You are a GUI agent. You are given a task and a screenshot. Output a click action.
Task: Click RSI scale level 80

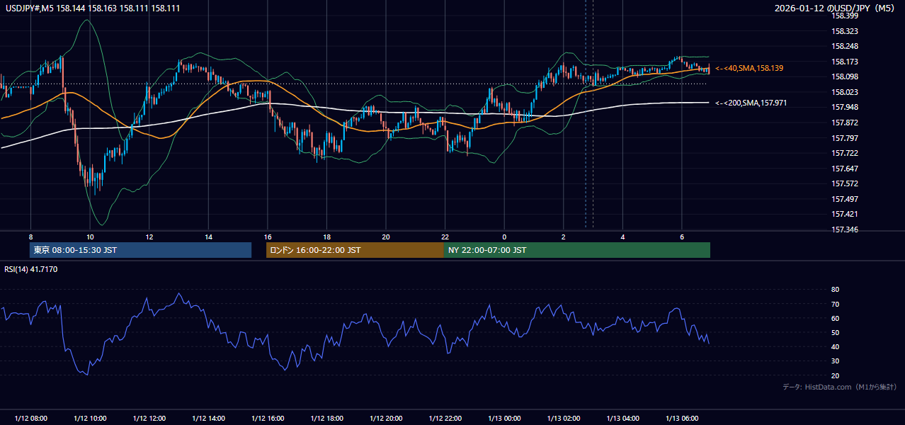coord(835,290)
